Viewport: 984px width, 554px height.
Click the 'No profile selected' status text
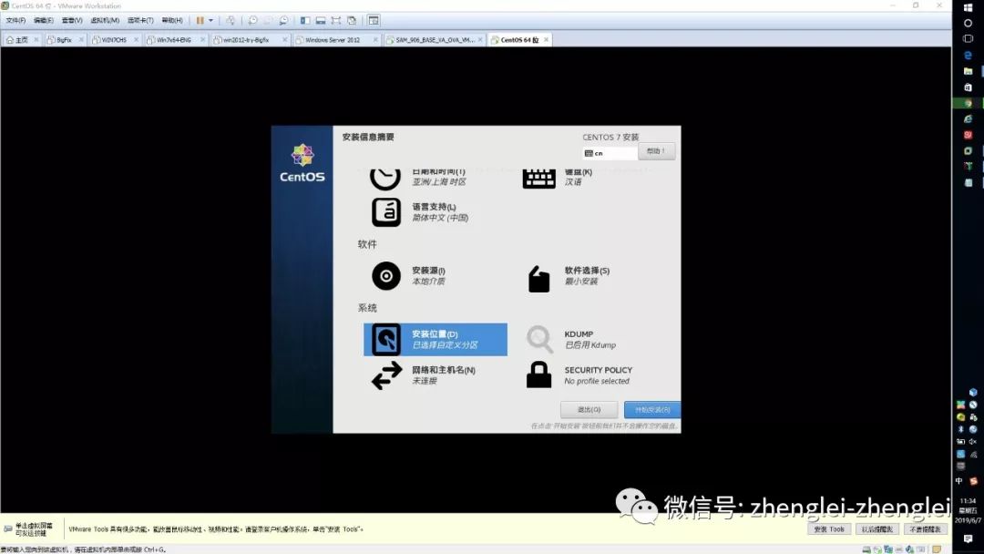click(596, 381)
